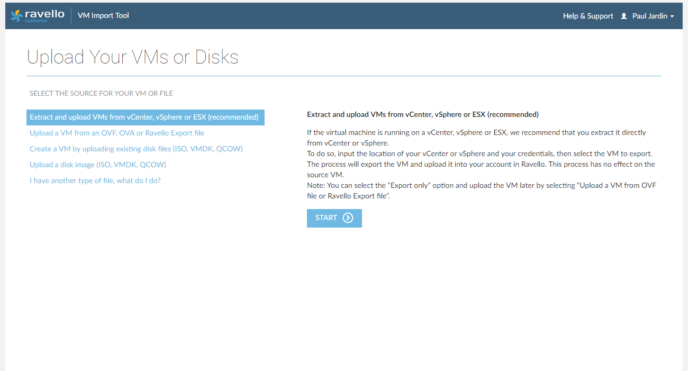Choose Create a VM by uploading existing disk files

coord(136,149)
